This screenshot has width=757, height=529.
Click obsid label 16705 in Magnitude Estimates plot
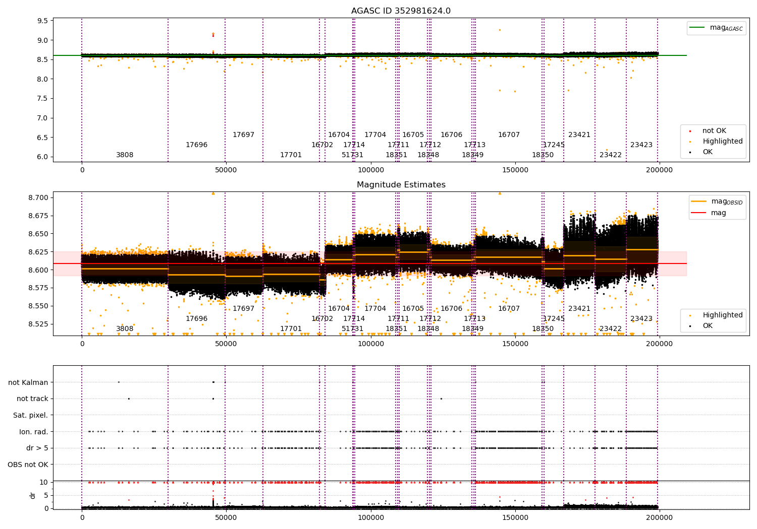pos(413,309)
